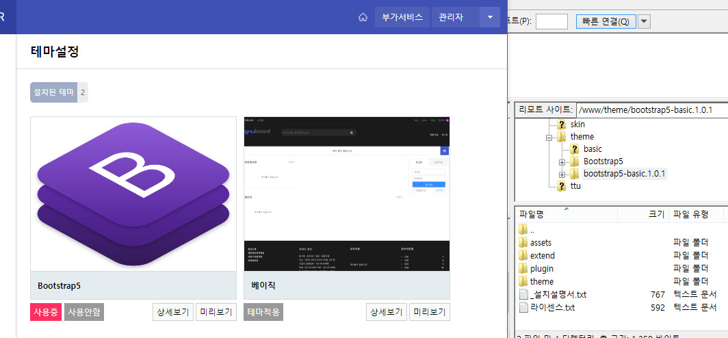Open the 베이직 theme screenshot thumbnail
This screenshot has height=338, width=728.
tap(347, 194)
